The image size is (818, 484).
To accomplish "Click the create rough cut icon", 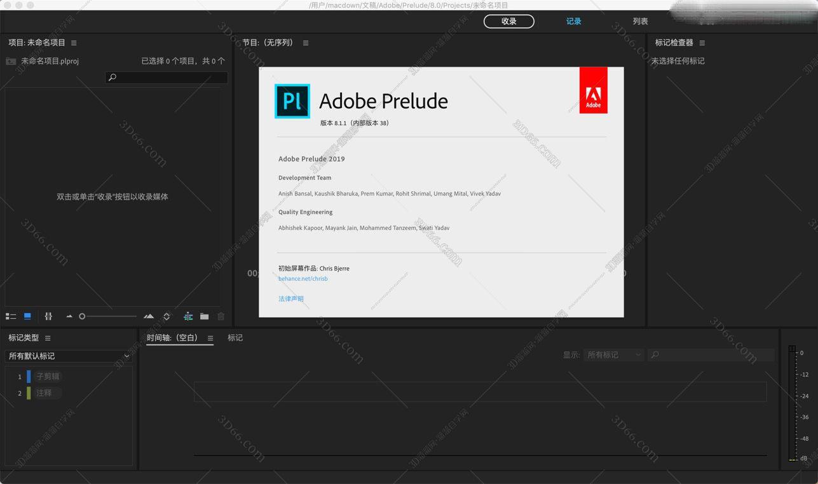I will coord(188,316).
